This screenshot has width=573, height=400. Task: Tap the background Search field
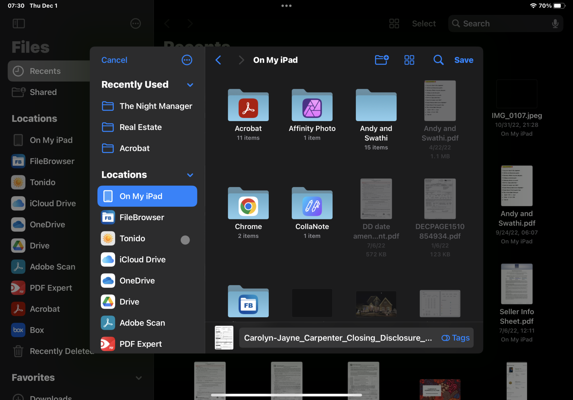(x=506, y=23)
